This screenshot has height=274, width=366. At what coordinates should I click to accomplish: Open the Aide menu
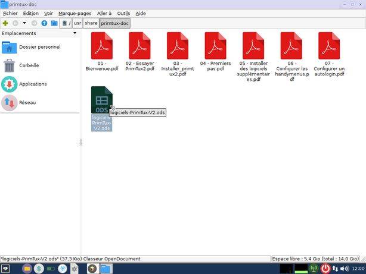(x=141, y=14)
